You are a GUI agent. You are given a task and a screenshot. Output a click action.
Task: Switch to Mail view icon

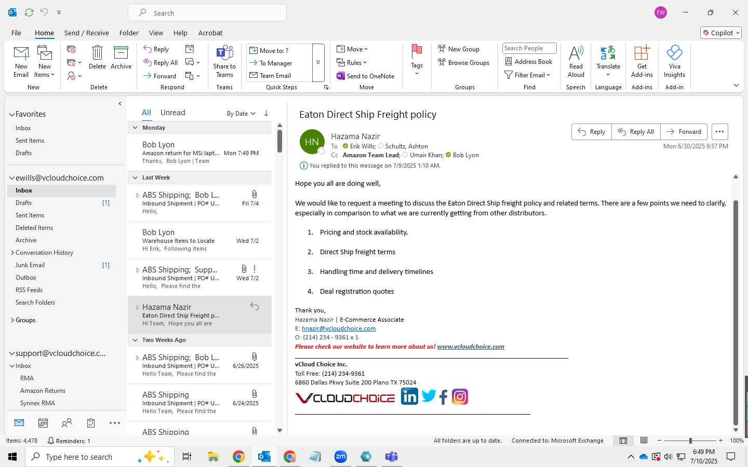click(x=19, y=423)
